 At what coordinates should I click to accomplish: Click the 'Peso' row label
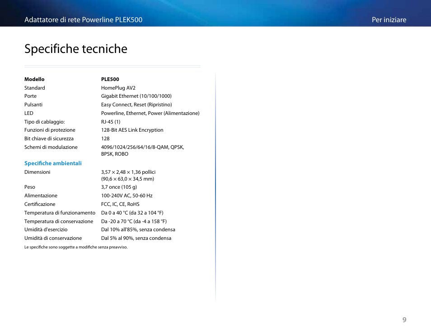(30, 187)
